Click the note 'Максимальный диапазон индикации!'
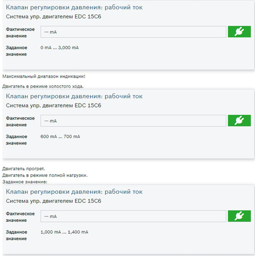 click(x=44, y=76)
